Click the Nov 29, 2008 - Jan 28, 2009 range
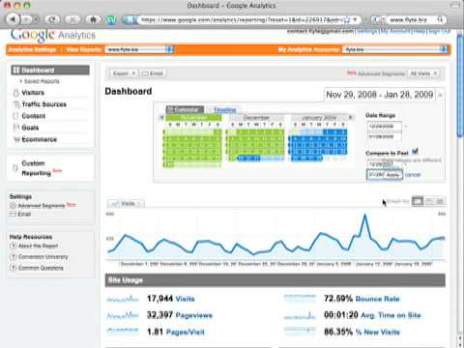 click(x=380, y=95)
